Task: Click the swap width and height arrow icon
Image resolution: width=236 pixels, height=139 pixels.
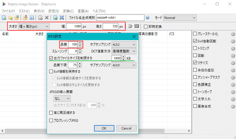Action: pyautogui.click(x=130, y=27)
